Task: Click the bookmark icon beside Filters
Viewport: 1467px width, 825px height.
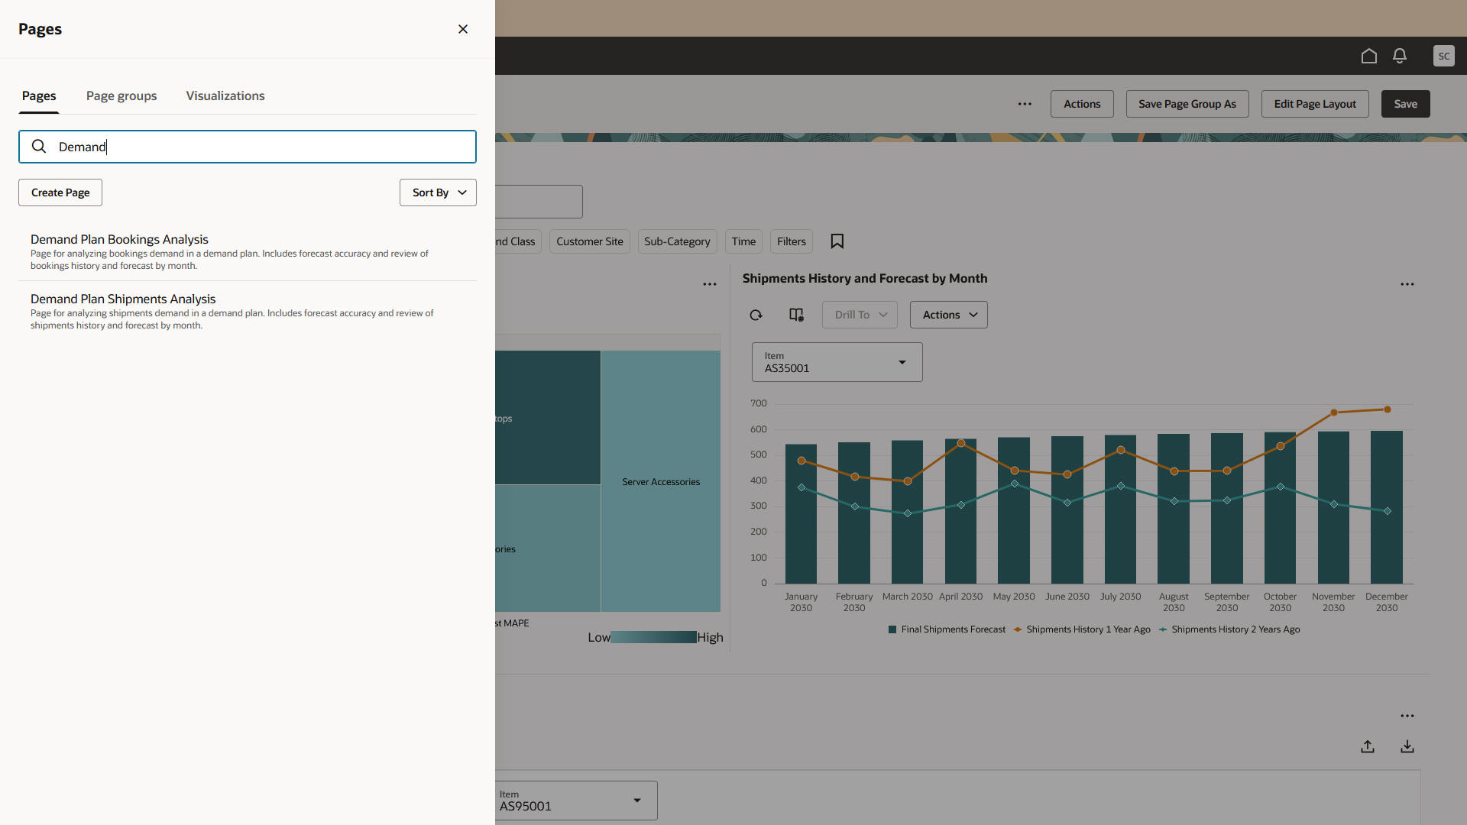Action: pyautogui.click(x=837, y=241)
